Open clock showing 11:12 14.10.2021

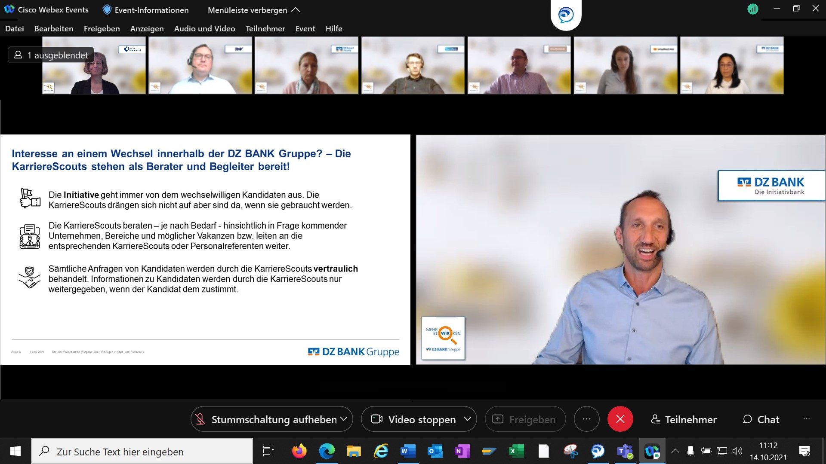768,451
